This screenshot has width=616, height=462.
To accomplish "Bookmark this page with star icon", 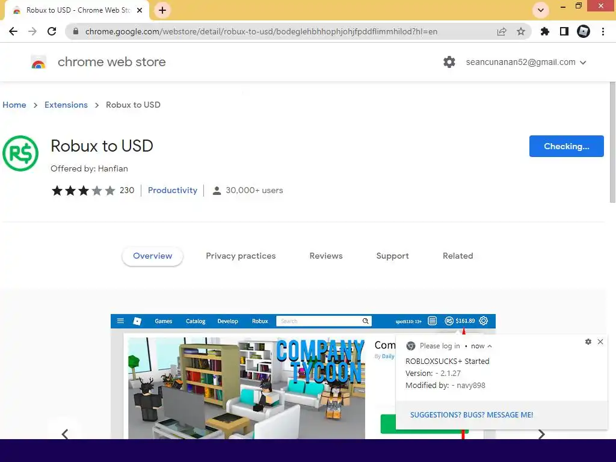I will tap(521, 31).
